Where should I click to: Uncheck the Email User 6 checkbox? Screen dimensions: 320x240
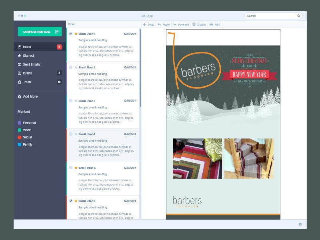(71, 201)
